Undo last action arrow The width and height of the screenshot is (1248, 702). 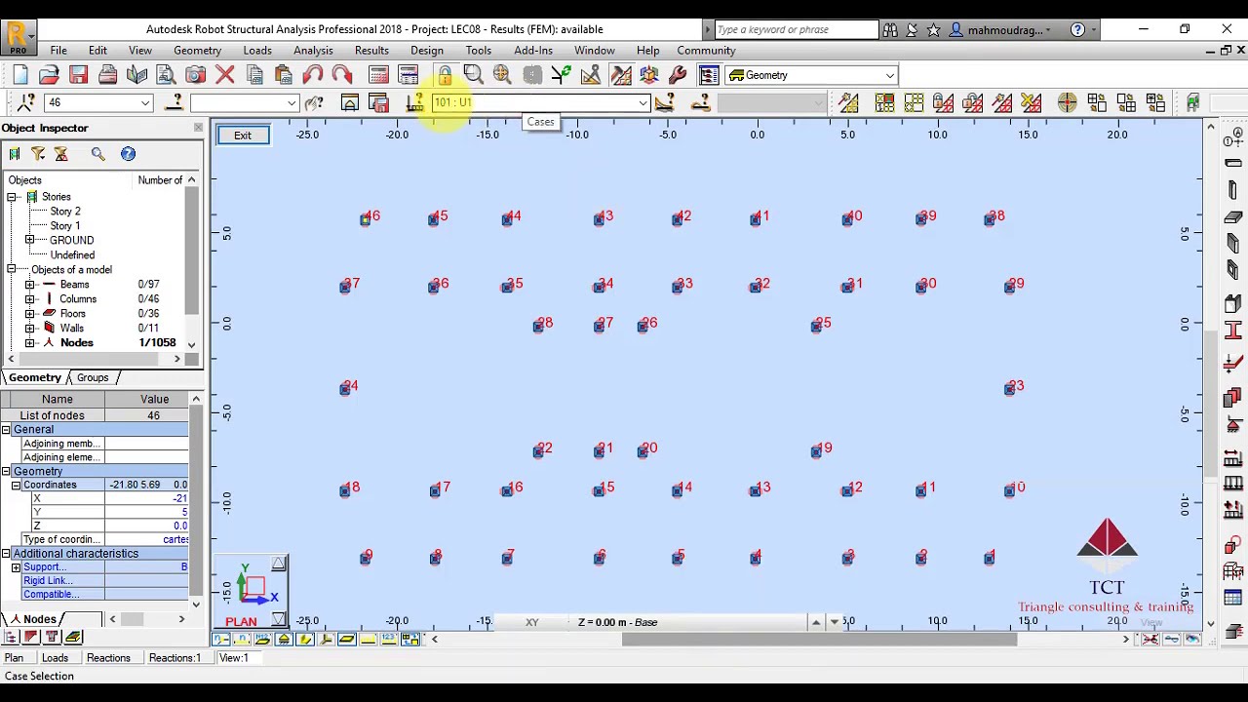pyautogui.click(x=313, y=75)
